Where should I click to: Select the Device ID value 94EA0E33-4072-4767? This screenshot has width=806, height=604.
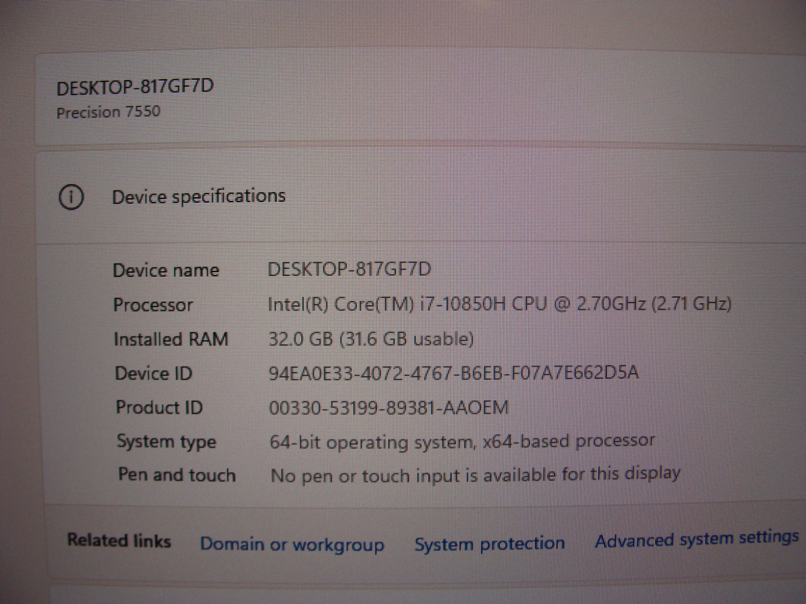coord(454,373)
